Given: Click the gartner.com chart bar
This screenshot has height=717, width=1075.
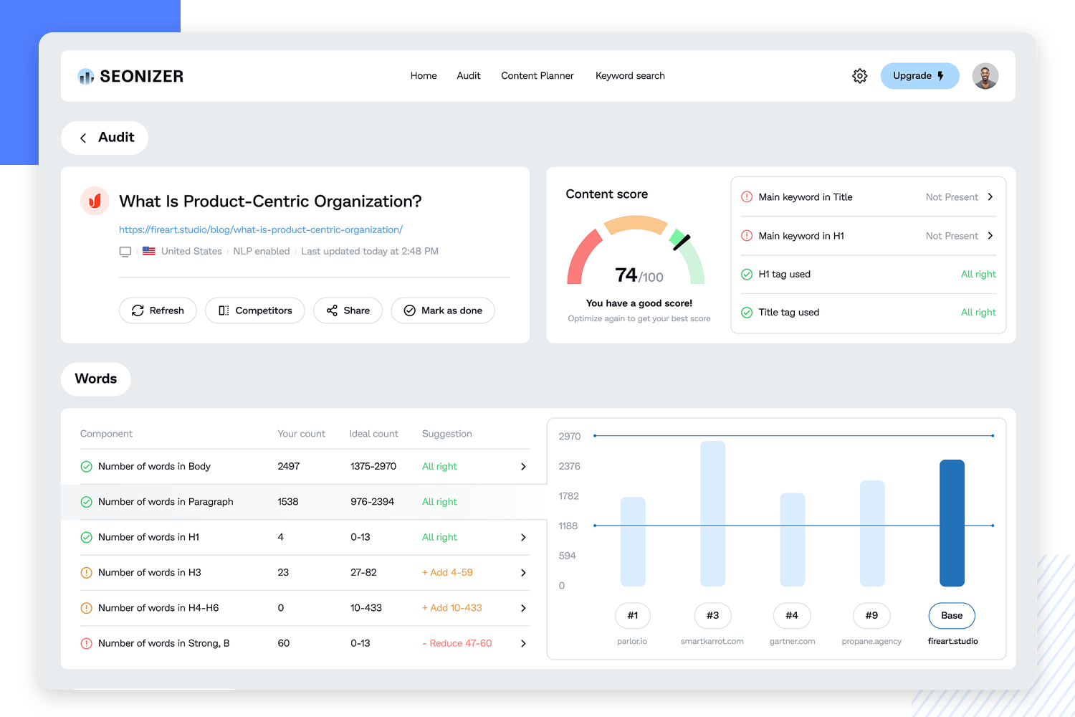Looking at the screenshot, I should (792, 540).
